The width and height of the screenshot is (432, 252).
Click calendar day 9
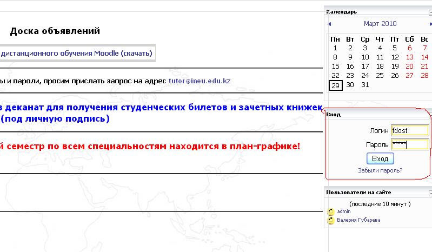pos(350,57)
